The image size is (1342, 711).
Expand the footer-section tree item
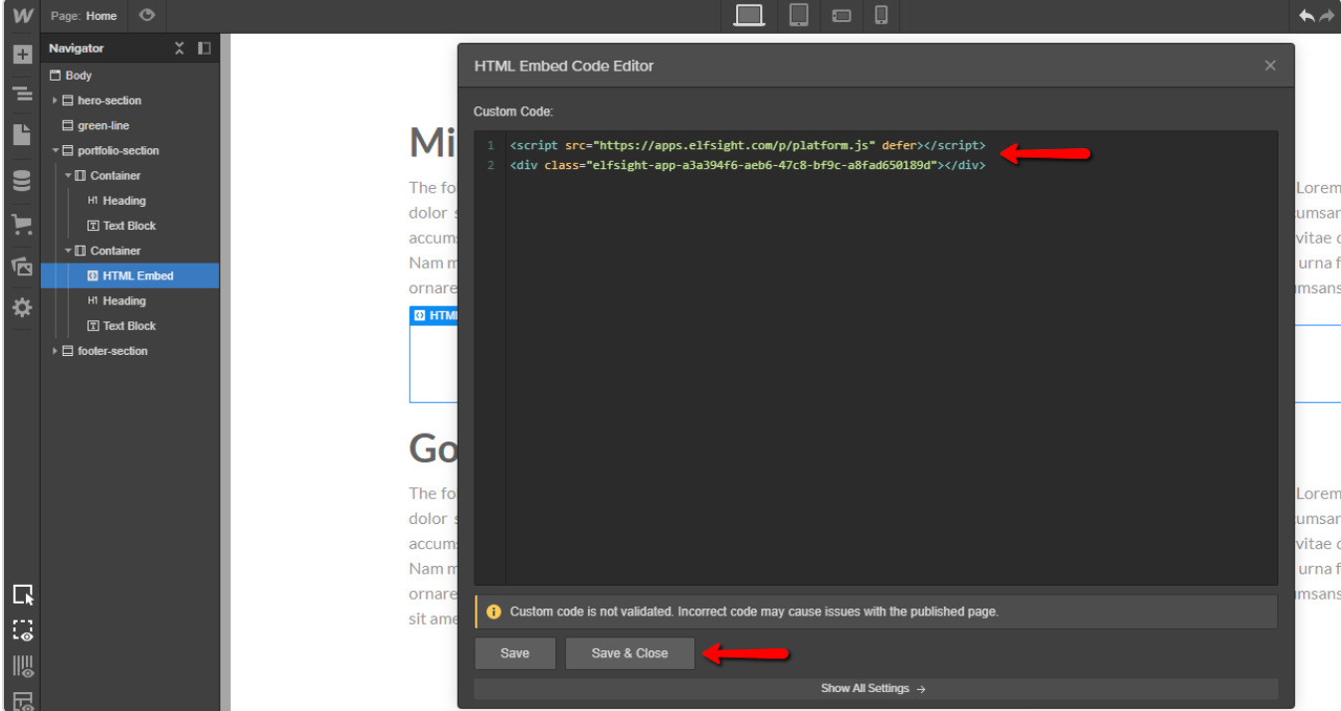pos(55,351)
